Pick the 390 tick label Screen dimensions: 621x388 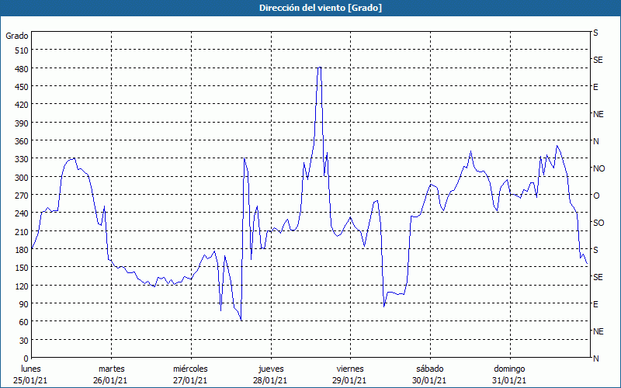pyautogui.click(x=22, y=123)
